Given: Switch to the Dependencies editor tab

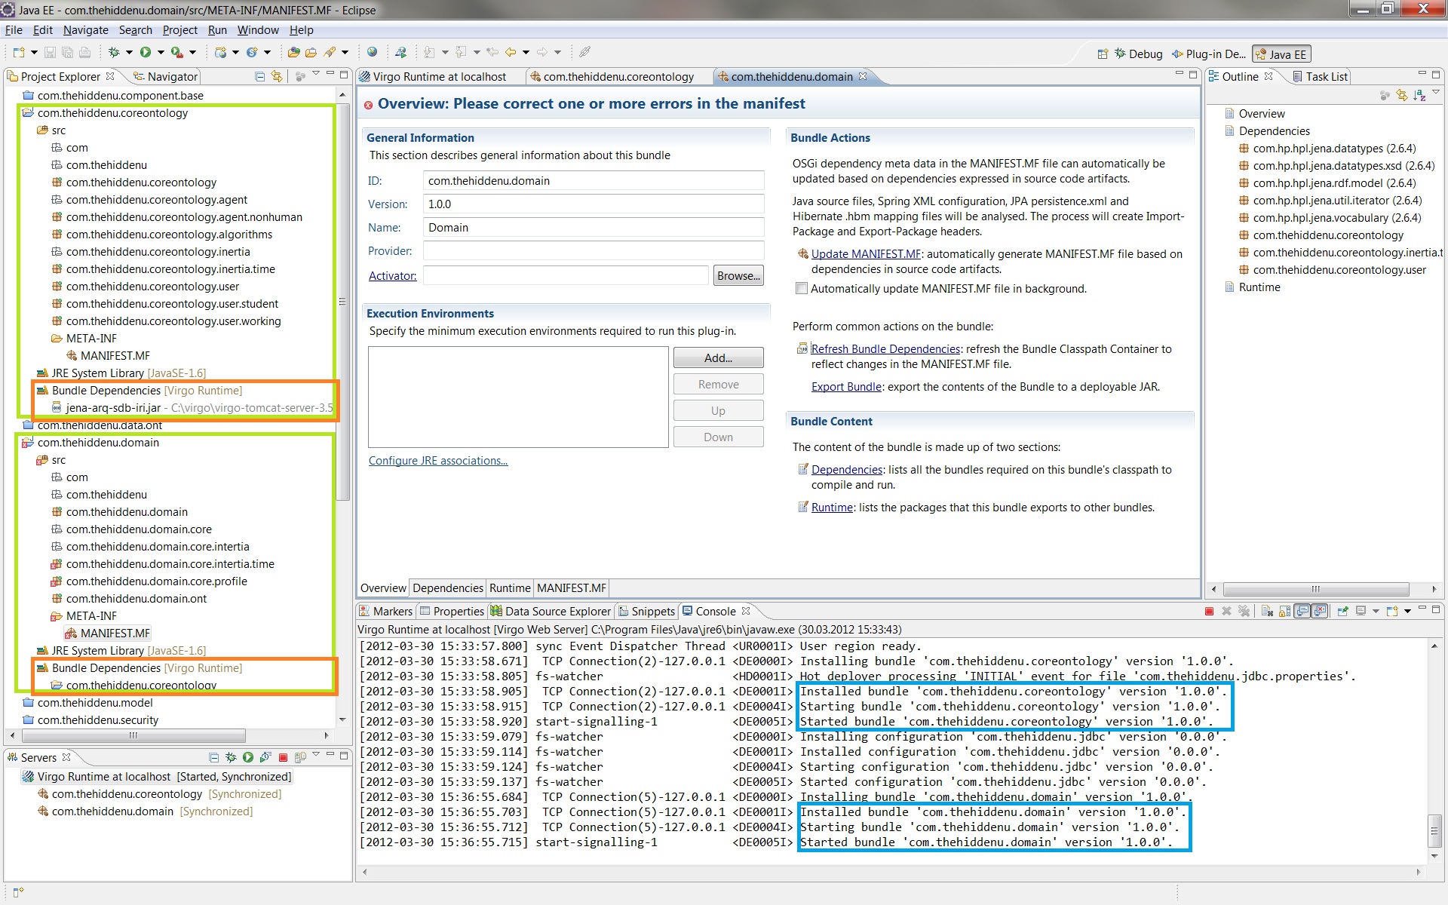Looking at the screenshot, I should pyautogui.click(x=448, y=588).
